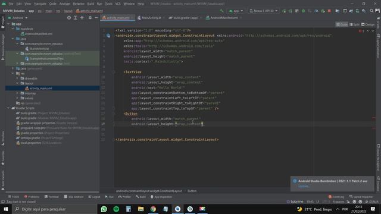Screen dimensions: 381x214
Task: Collapse the layout folder node
Action: point(17,83)
